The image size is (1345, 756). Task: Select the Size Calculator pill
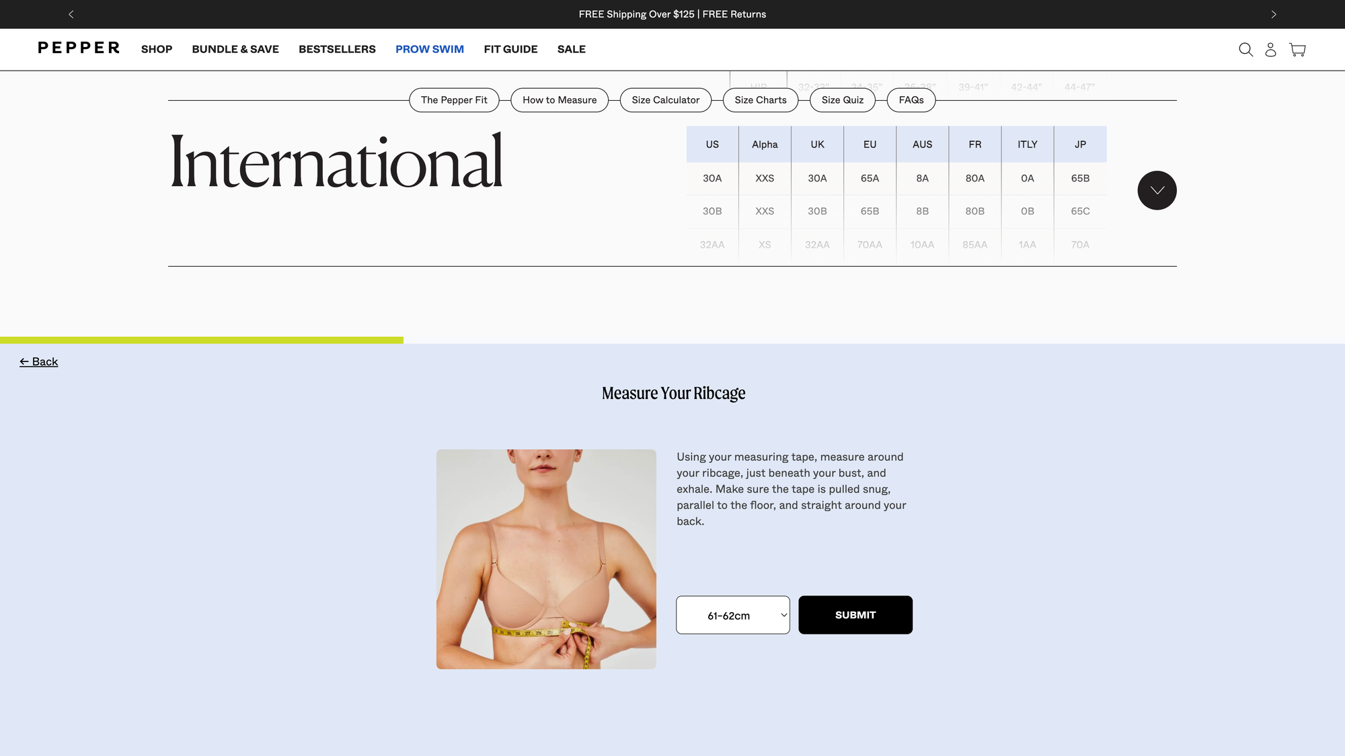(666, 100)
